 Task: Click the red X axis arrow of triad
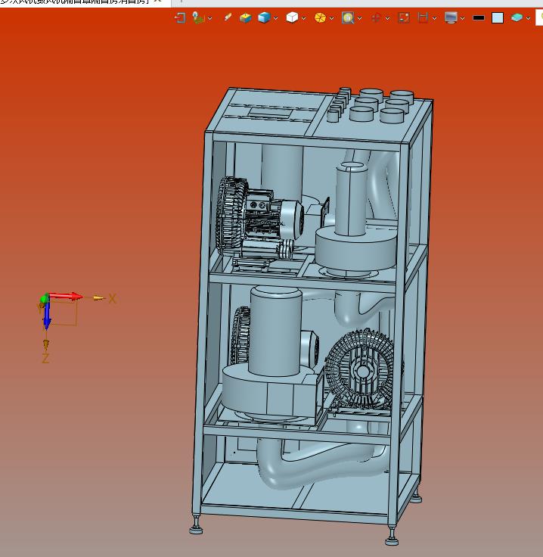pyautogui.click(x=67, y=296)
